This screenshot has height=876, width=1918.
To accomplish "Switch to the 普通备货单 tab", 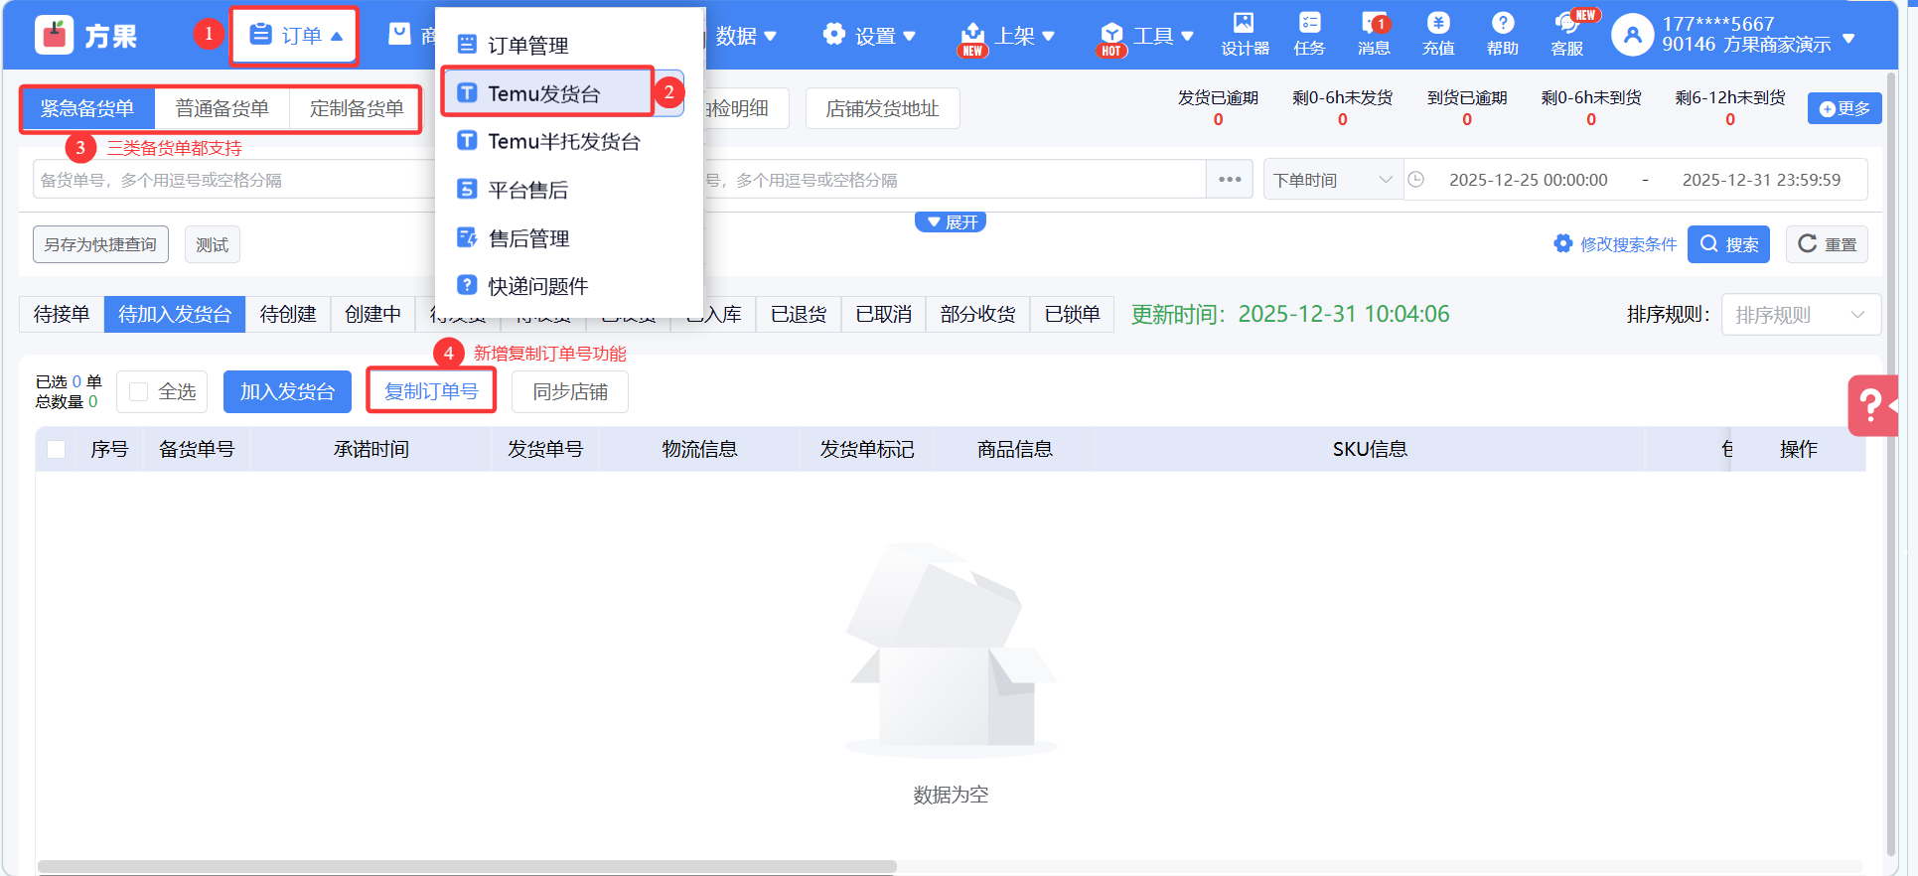I will click(x=221, y=108).
